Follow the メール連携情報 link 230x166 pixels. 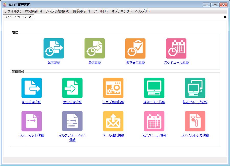pyautogui.click(x=113, y=135)
